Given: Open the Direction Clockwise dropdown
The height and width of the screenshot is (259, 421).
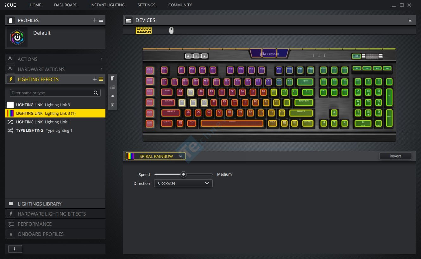Looking at the screenshot, I should tap(183, 183).
